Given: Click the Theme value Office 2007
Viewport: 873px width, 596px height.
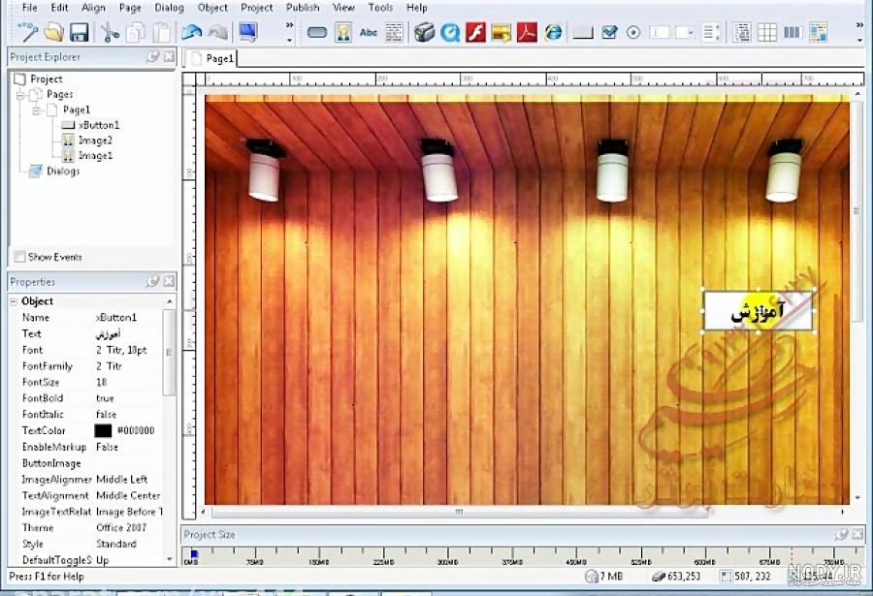Looking at the screenshot, I should [x=121, y=527].
